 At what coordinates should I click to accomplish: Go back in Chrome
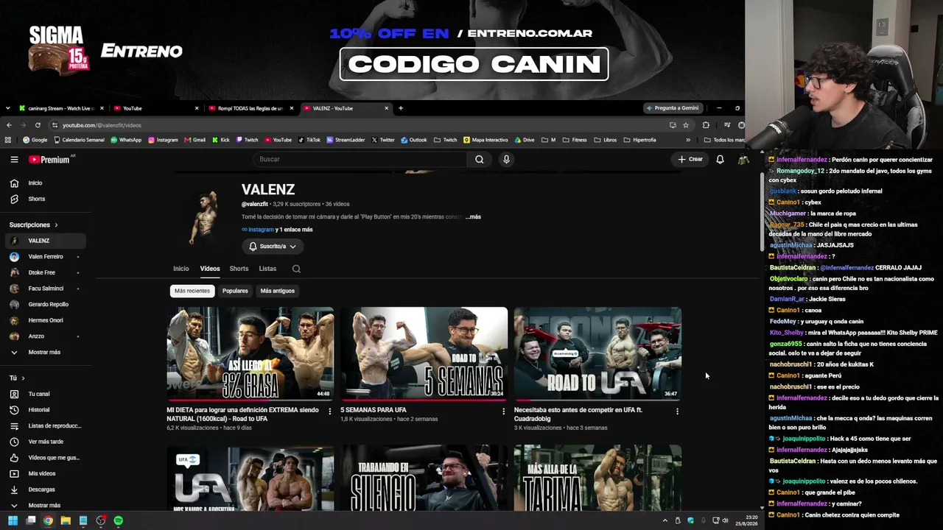click(9, 125)
